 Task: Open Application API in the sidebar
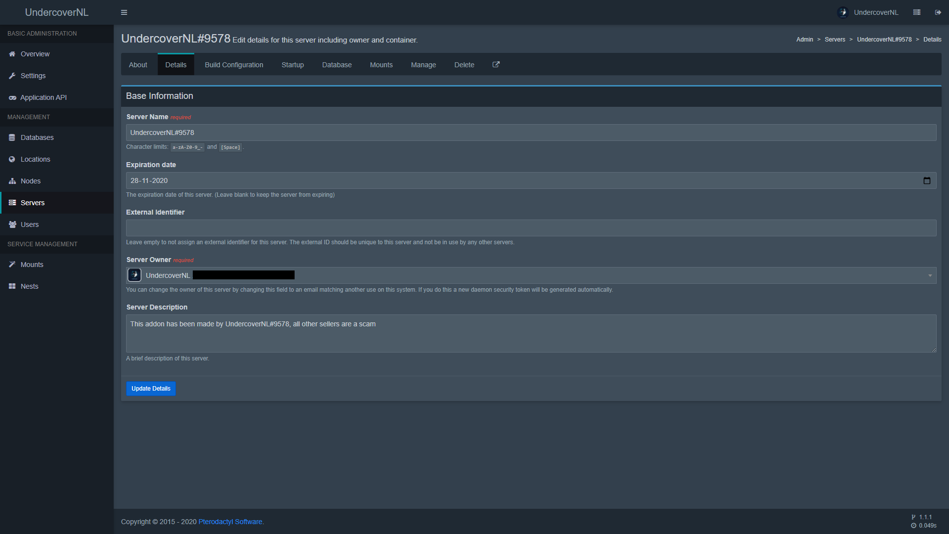(57, 97)
